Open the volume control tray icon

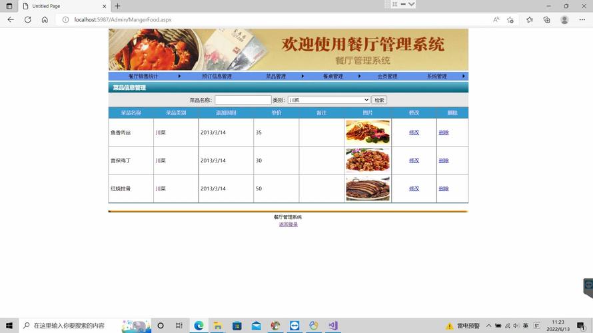(x=516, y=326)
